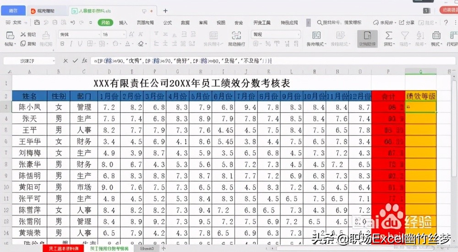Expand the Paste dropdown arrow
This screenshot has width=458, height=252.
click(14, 44)
